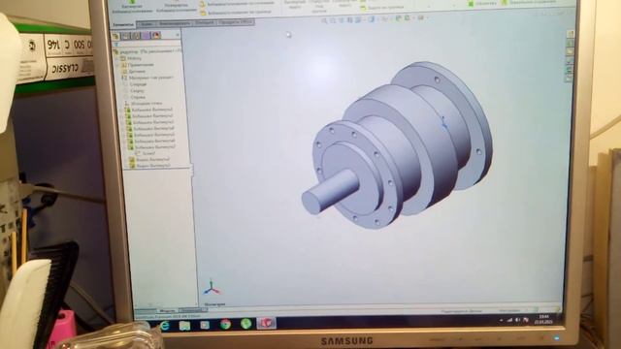
Task: Click the Edit Appearance icon
Action: 399,18
